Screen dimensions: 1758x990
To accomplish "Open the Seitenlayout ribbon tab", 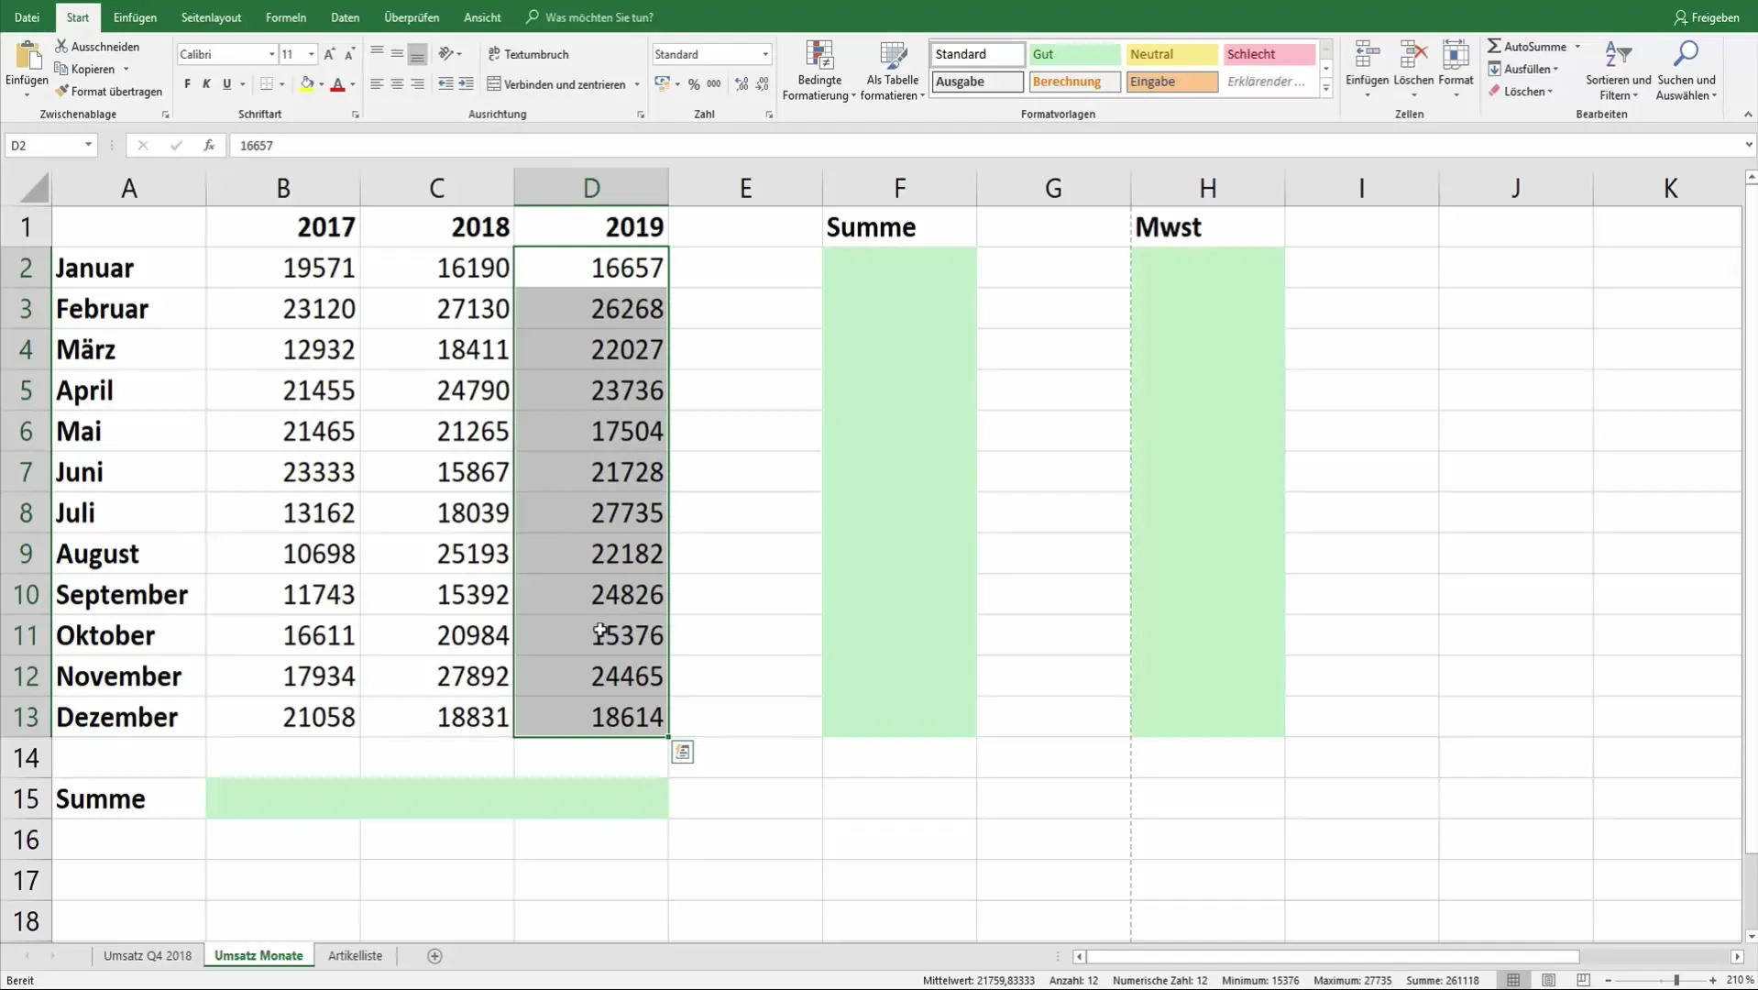I will pos(211,17).
